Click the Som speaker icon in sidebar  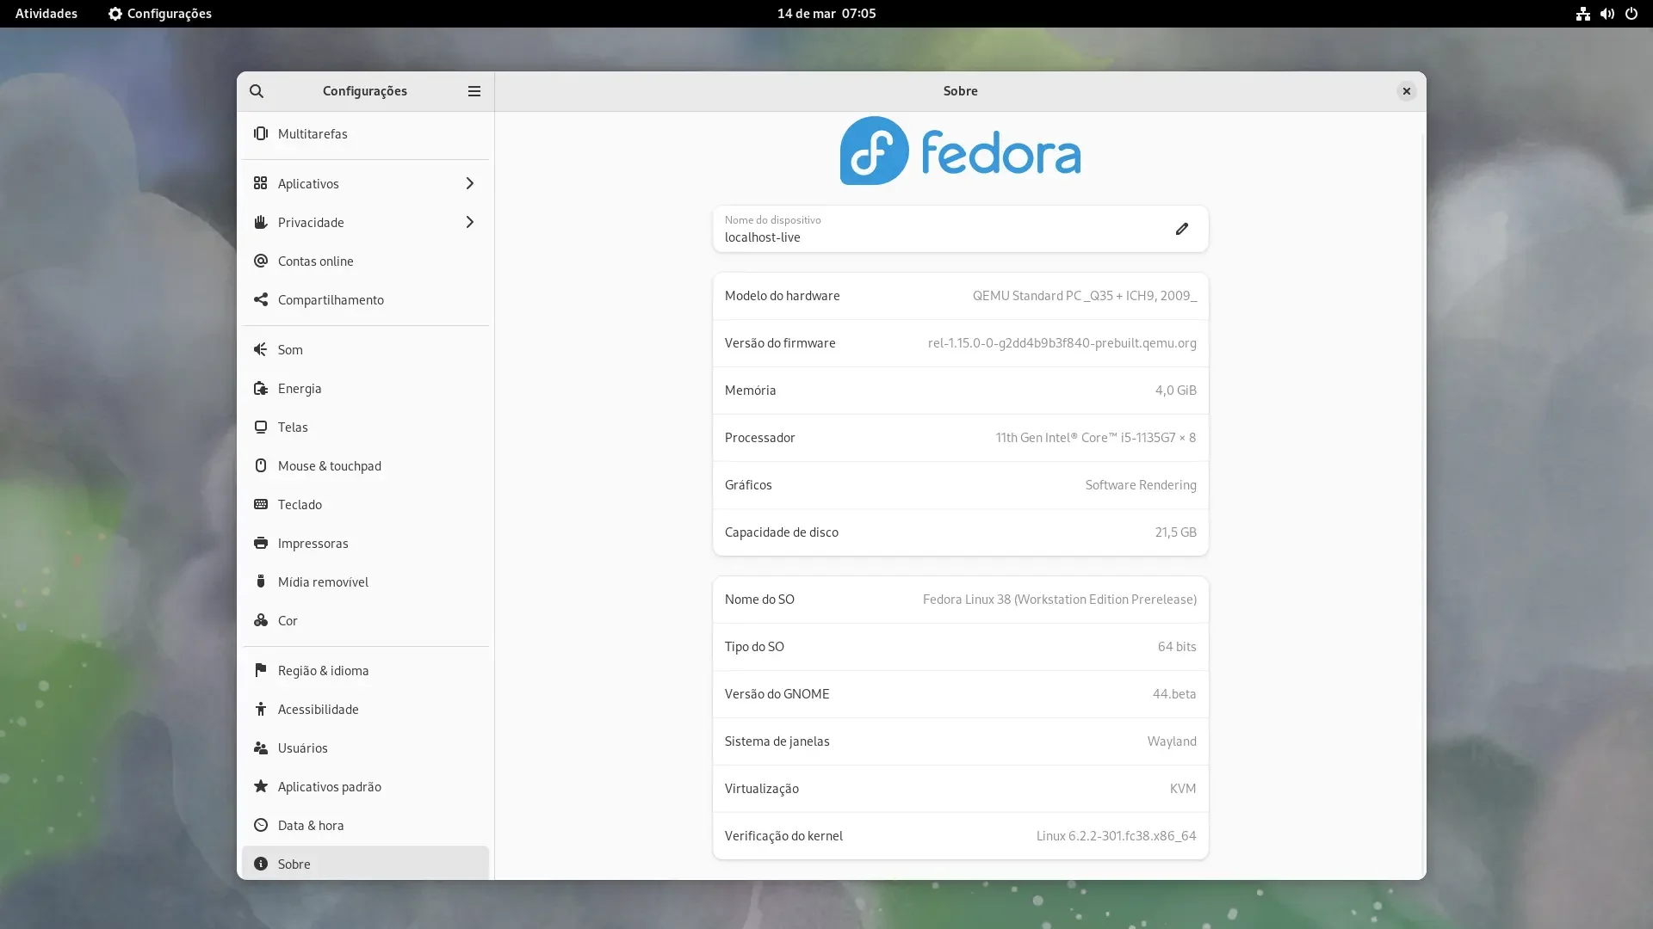pos(260,349)
